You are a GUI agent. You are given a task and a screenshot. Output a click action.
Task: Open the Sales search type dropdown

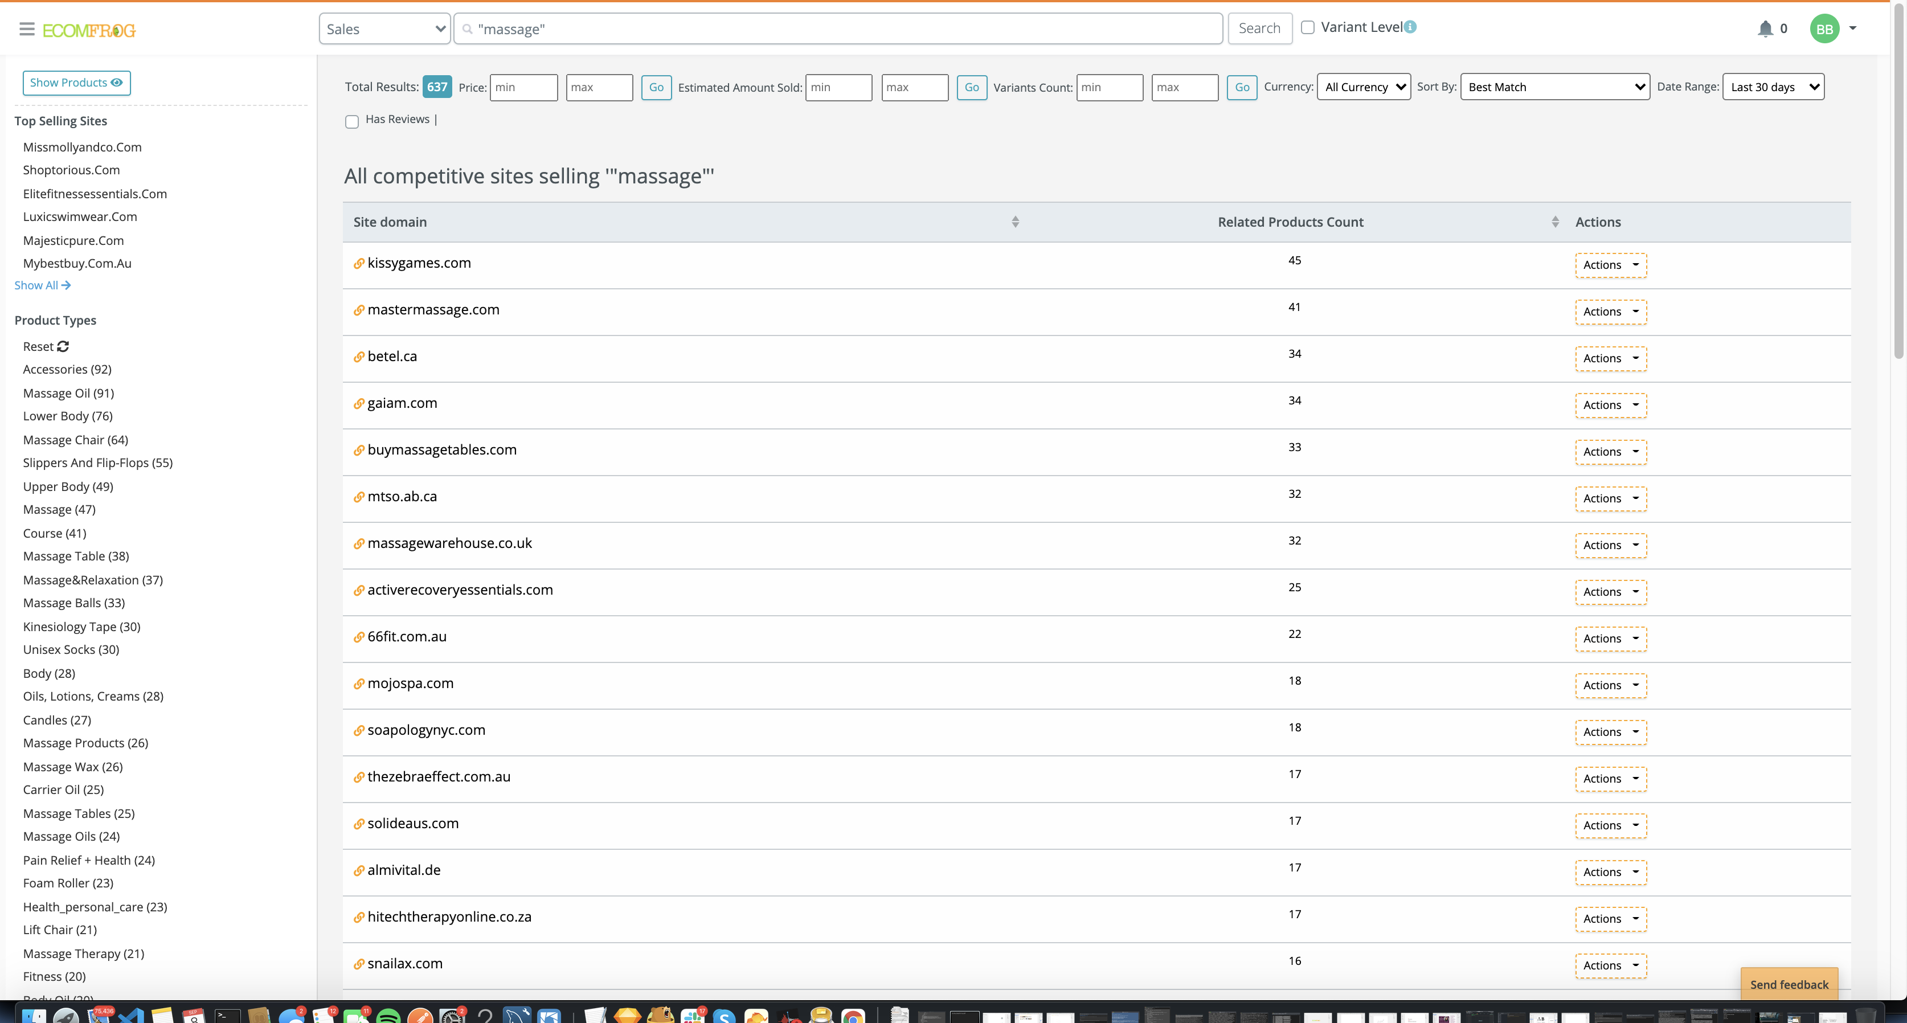(x=383, y=28)
